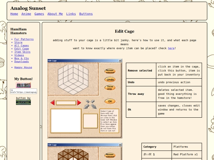Click the small upper-left gray arrow
The width and height of the screenshot is (214, 160).
[x=88, y=101]
